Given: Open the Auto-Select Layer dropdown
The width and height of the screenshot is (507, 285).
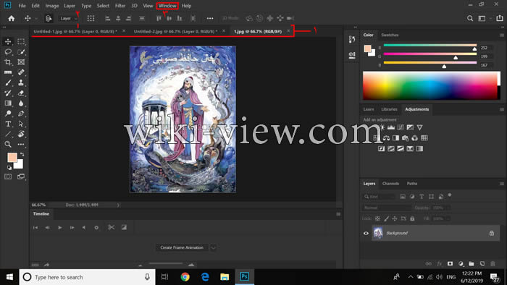Looking at the screenshot, I should 69,18.
